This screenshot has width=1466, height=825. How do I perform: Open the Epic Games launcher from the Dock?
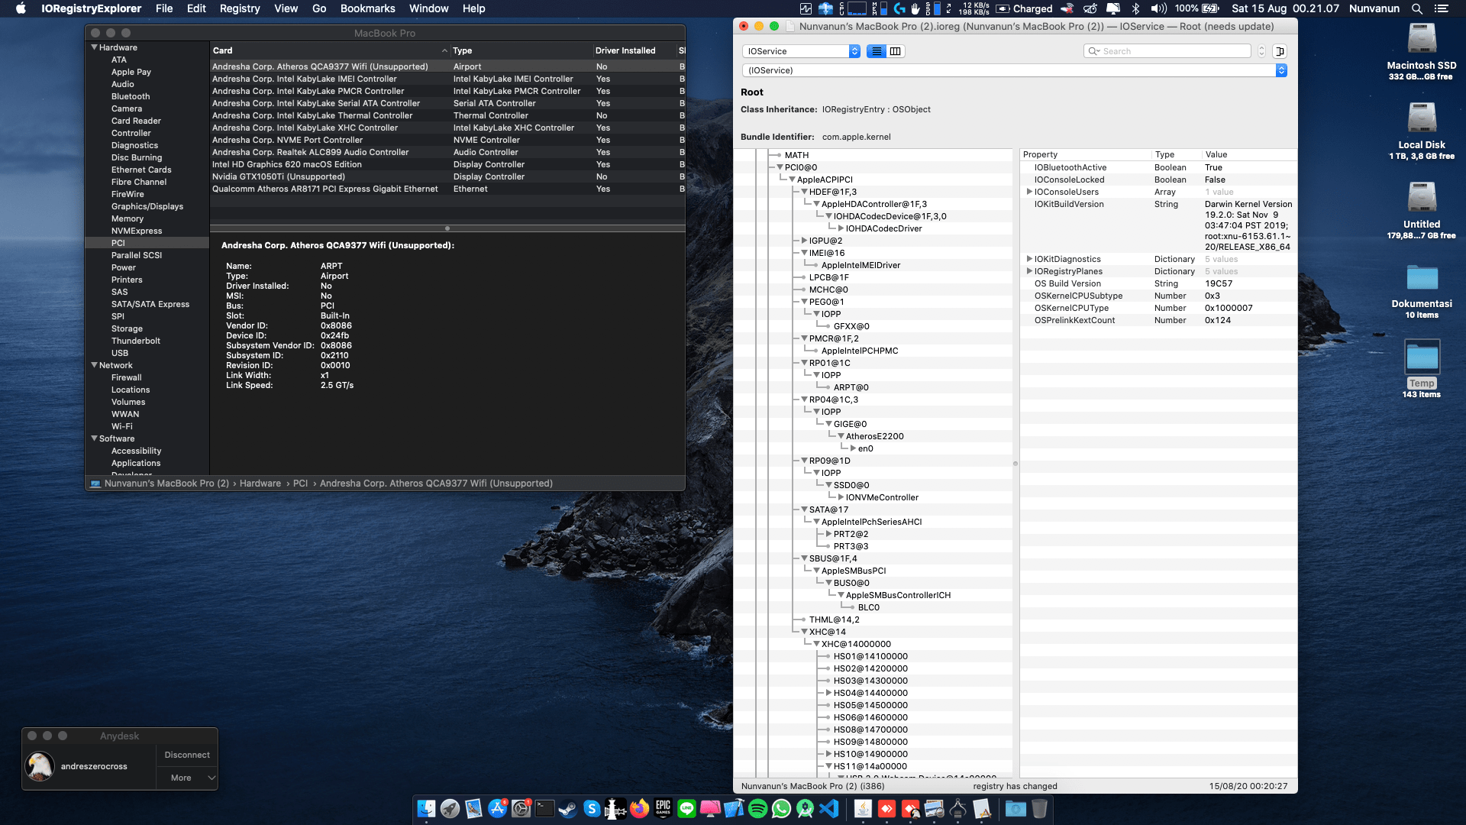click(x=662, y=808)
